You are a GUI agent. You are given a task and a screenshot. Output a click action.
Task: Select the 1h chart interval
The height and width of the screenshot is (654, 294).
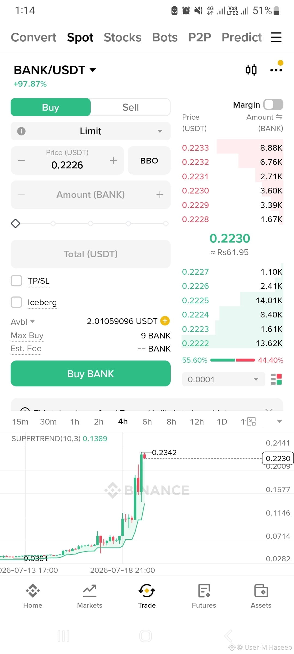tap(75, 422)
